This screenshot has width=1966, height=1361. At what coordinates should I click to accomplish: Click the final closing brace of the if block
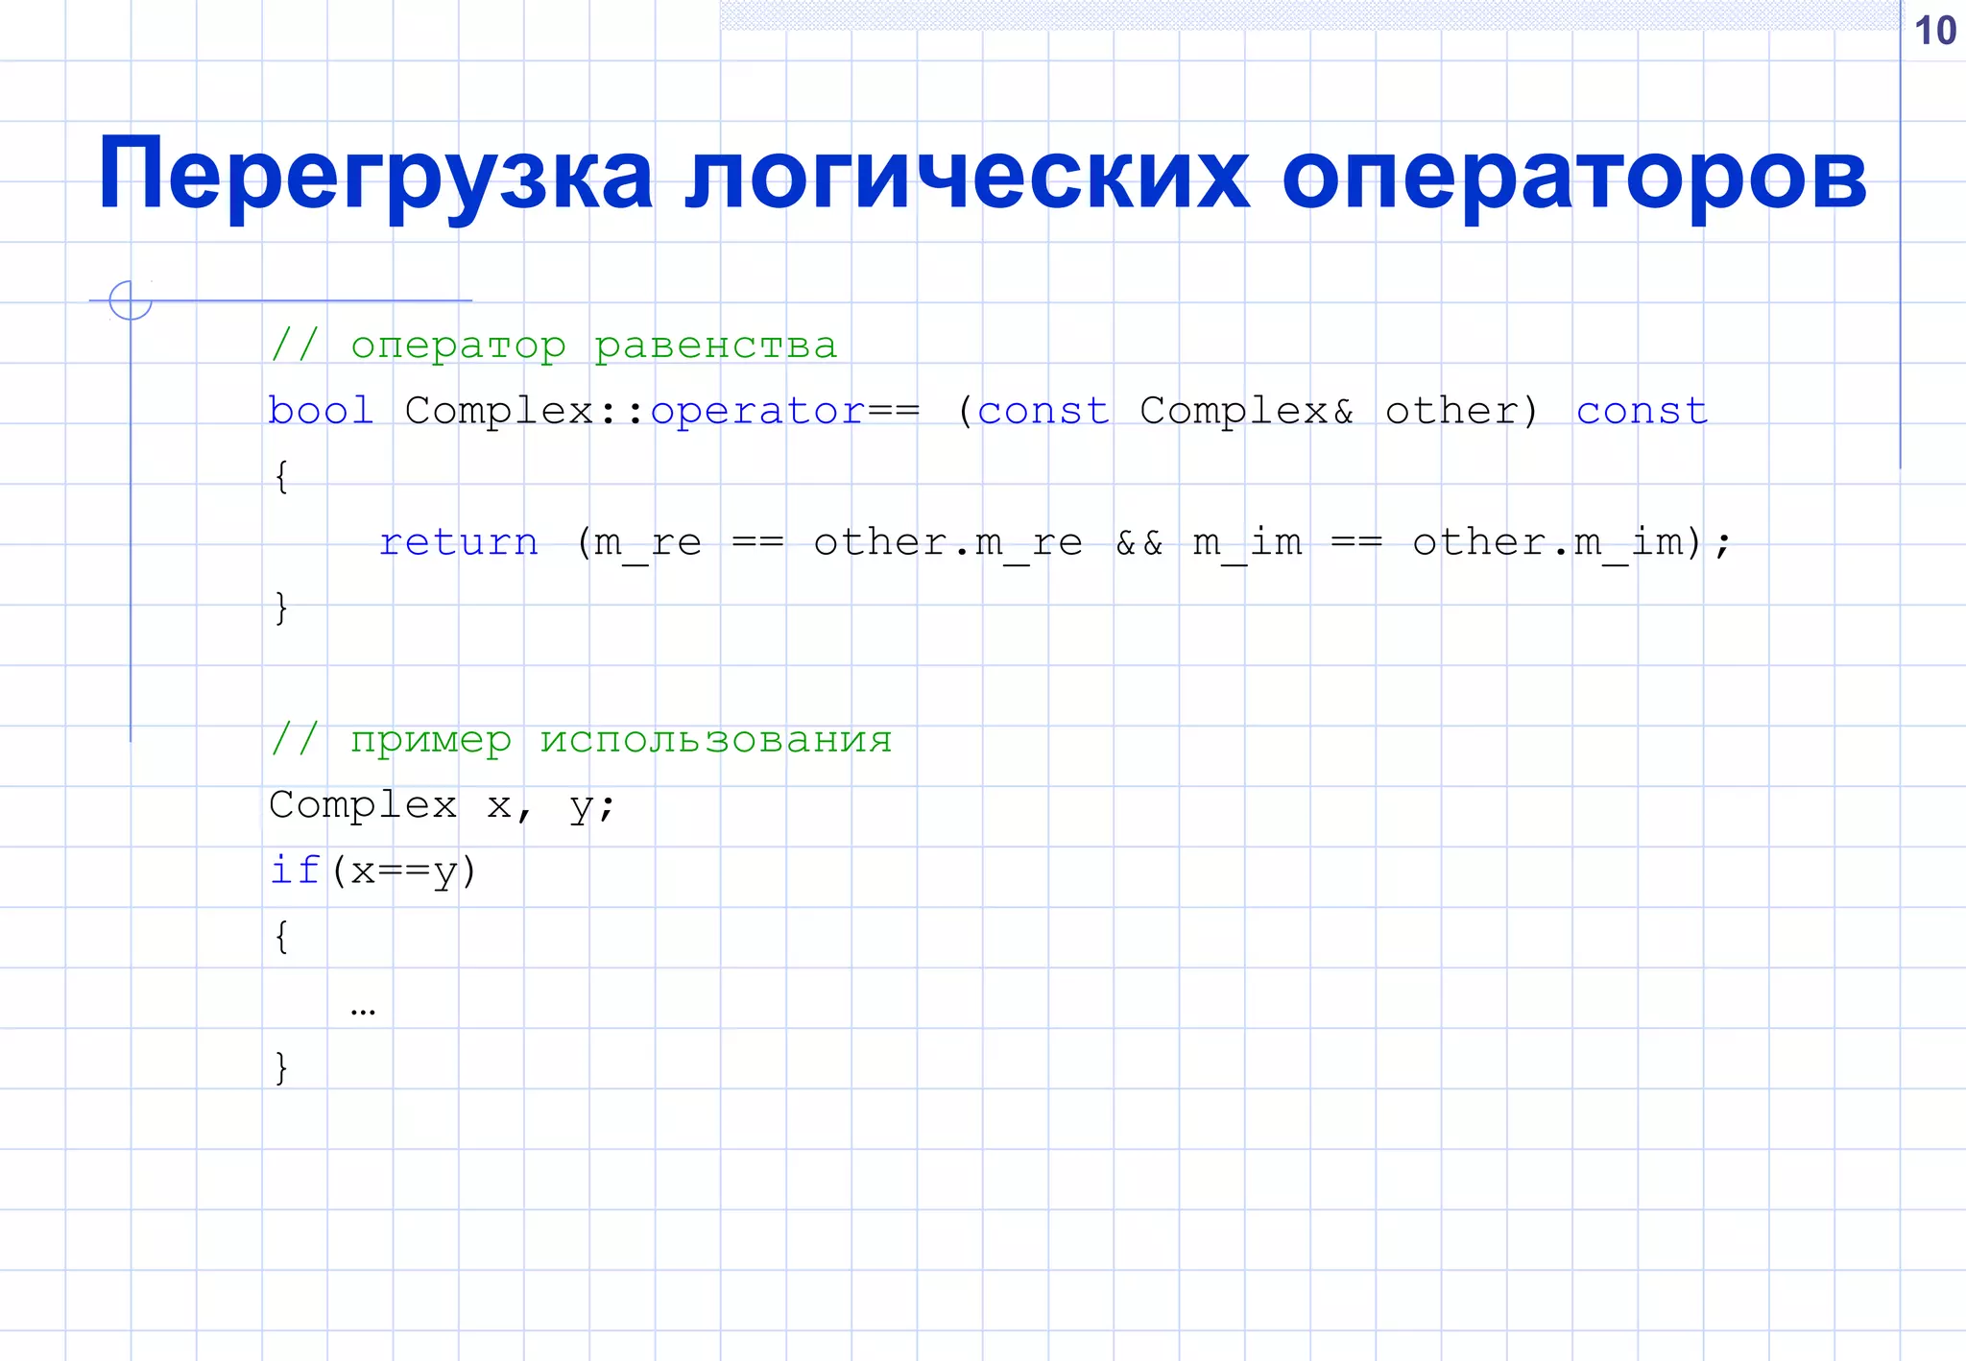point(281,1067)
